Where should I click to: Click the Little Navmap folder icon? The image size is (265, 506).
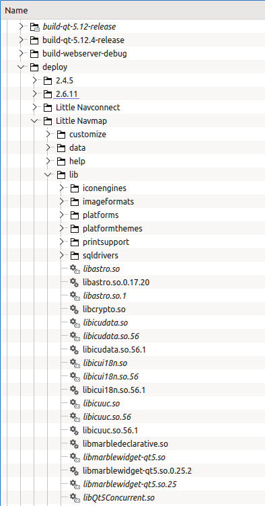point(47,121)
